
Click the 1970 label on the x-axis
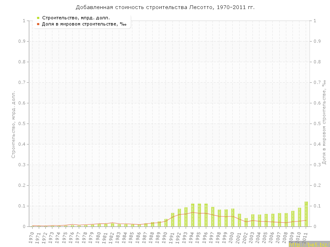[x=31, y=237]
